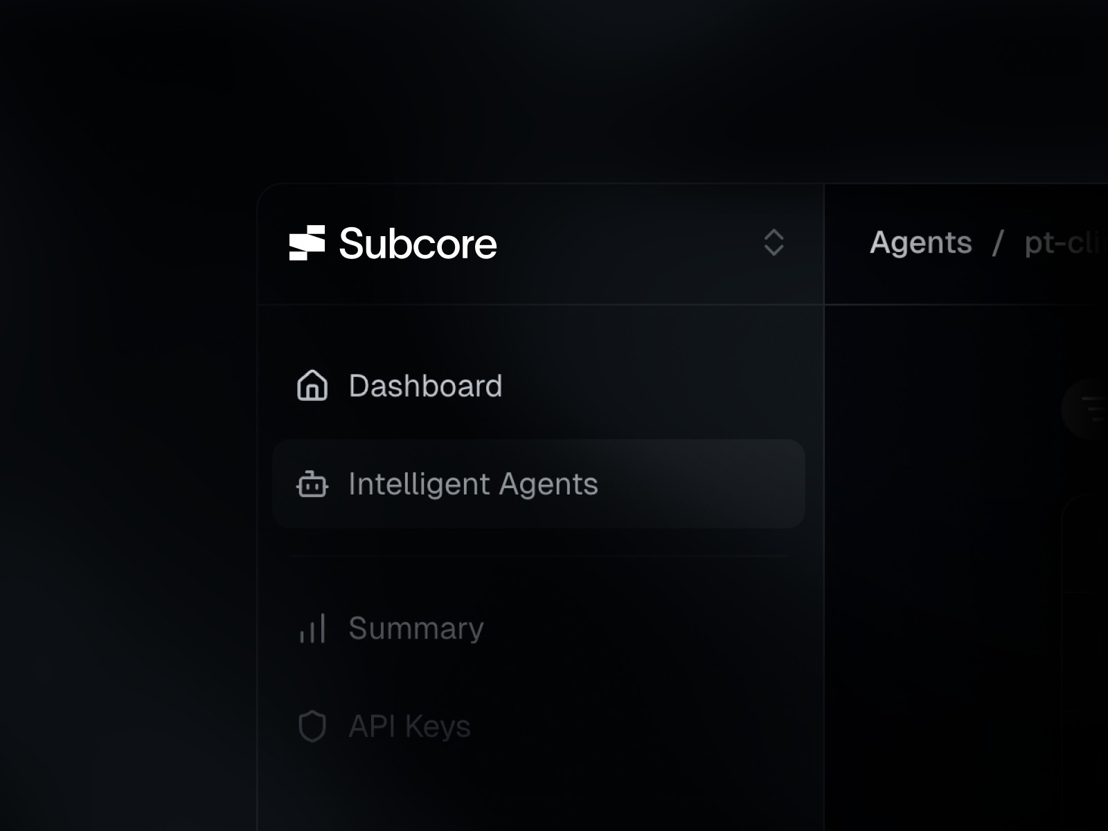Screen dimensions: 1108x831
Task: Collapse the sidebar via the chevron selector
Action: coord(774,244)
